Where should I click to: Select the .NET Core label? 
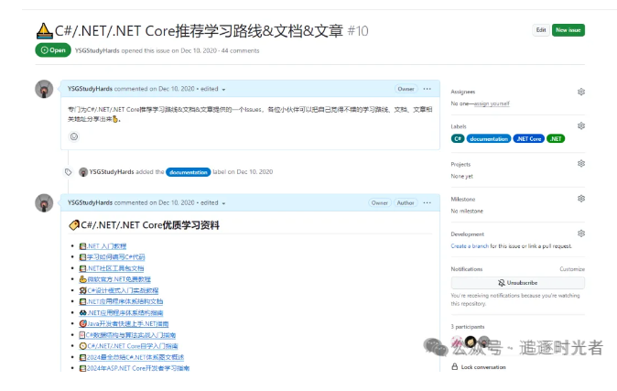click(x=529, y=138)
